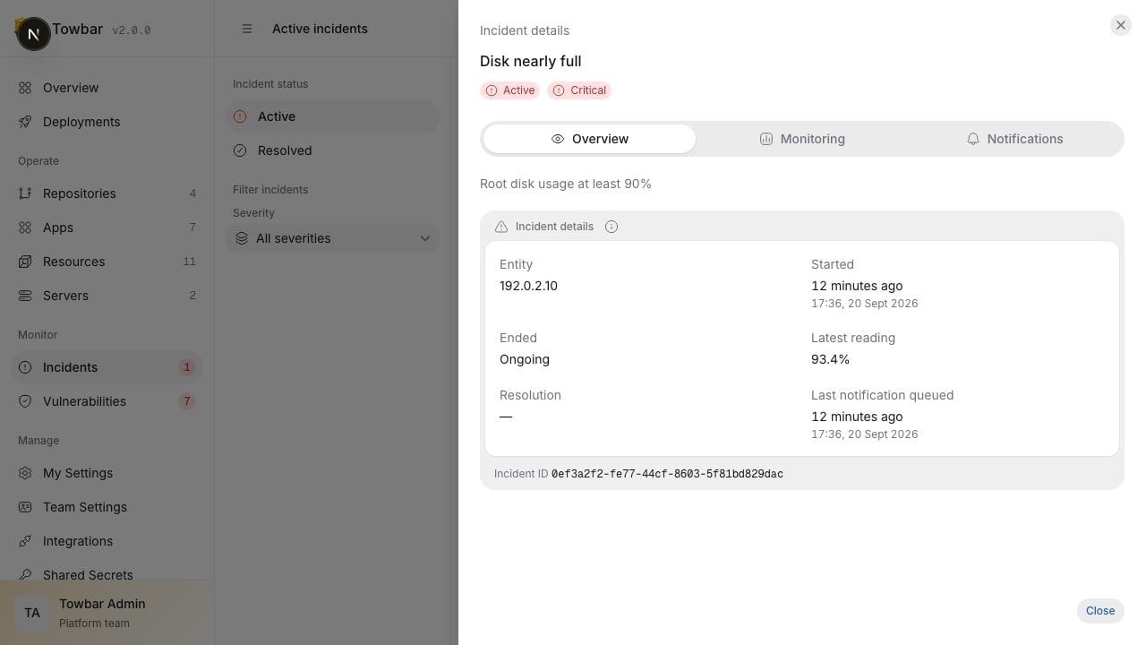Click the Active status badge
Screen dimensions: 1146x645
pos(509,90)
